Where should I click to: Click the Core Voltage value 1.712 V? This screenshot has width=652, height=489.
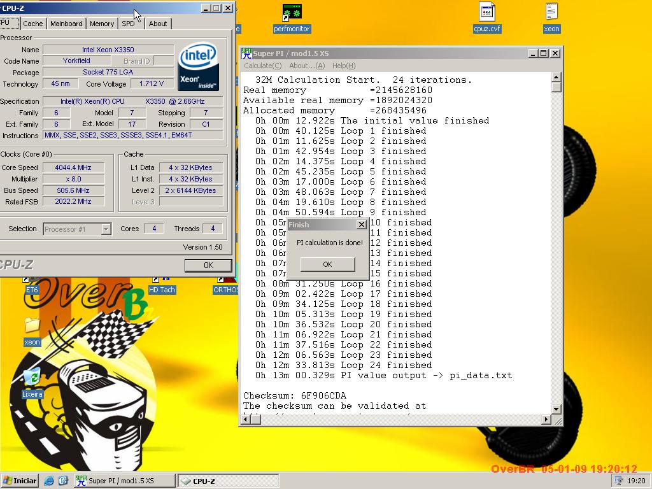[152, 83]
